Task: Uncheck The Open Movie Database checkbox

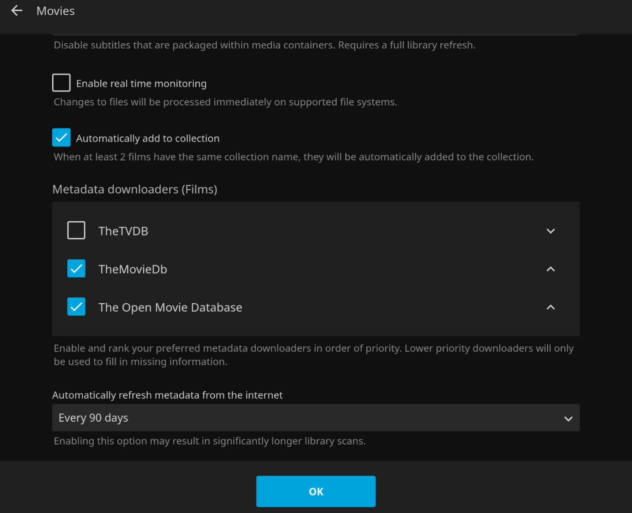Action: click(x=76, y=307)
